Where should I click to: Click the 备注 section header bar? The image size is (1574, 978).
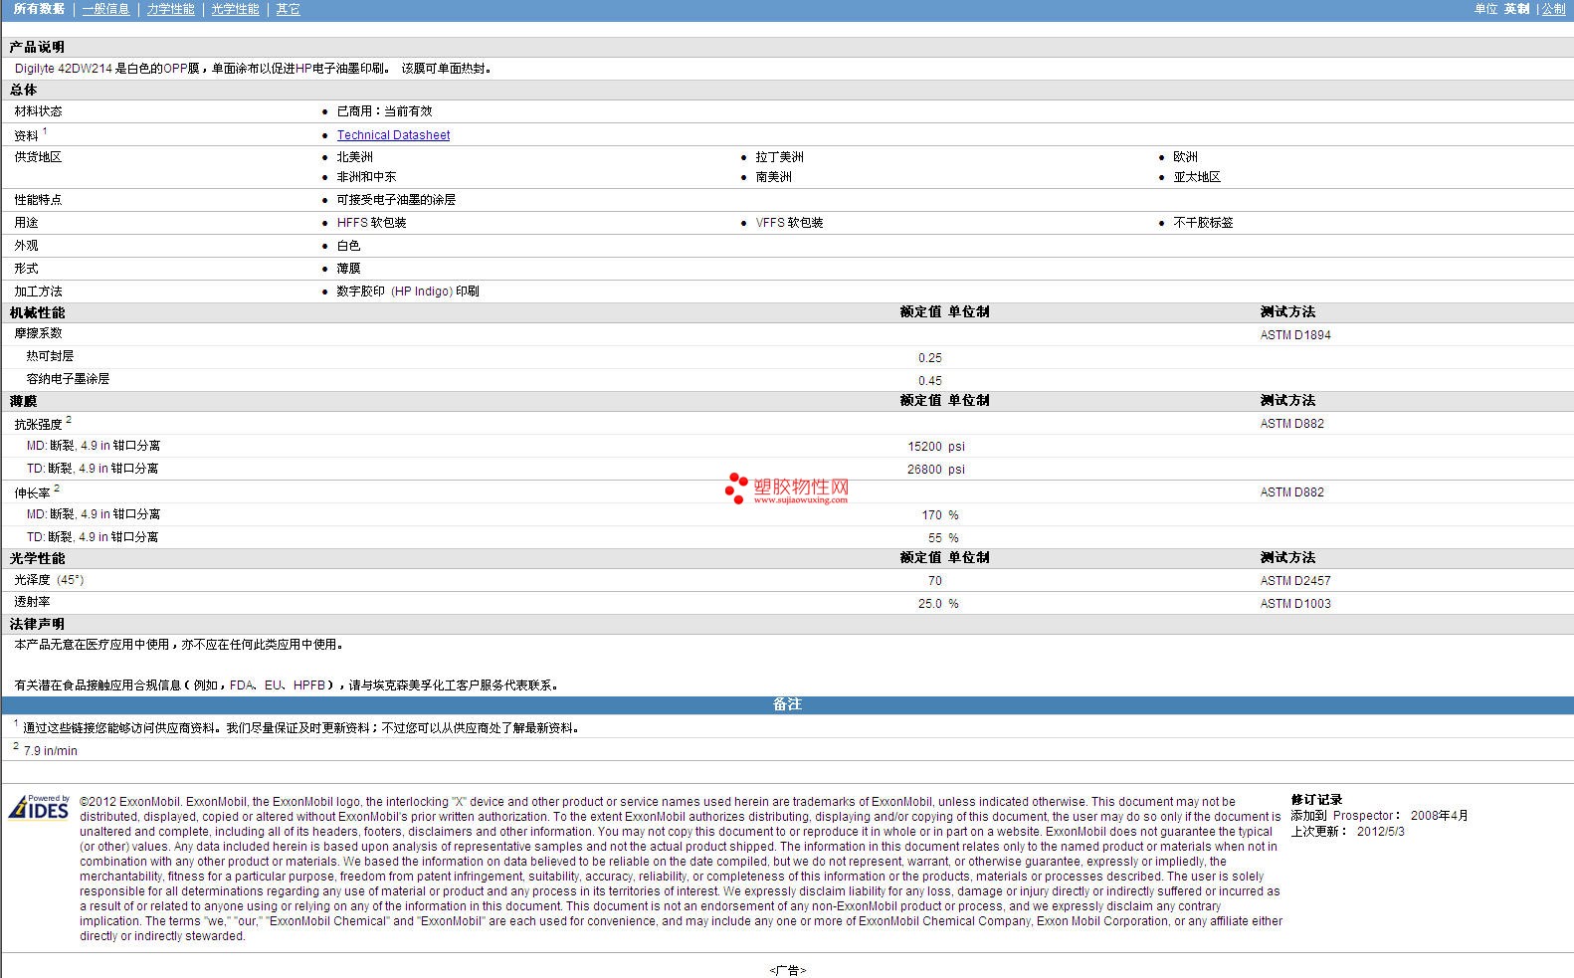pyautogui.click(x=787, y=704)
